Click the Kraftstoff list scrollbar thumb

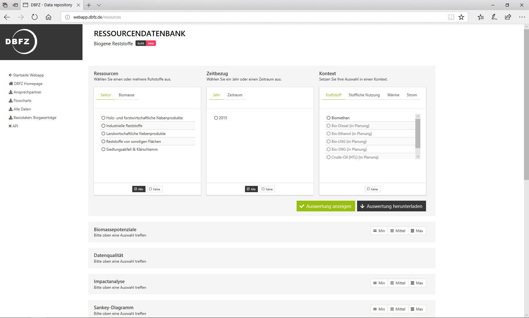click(x=418, y=133)
